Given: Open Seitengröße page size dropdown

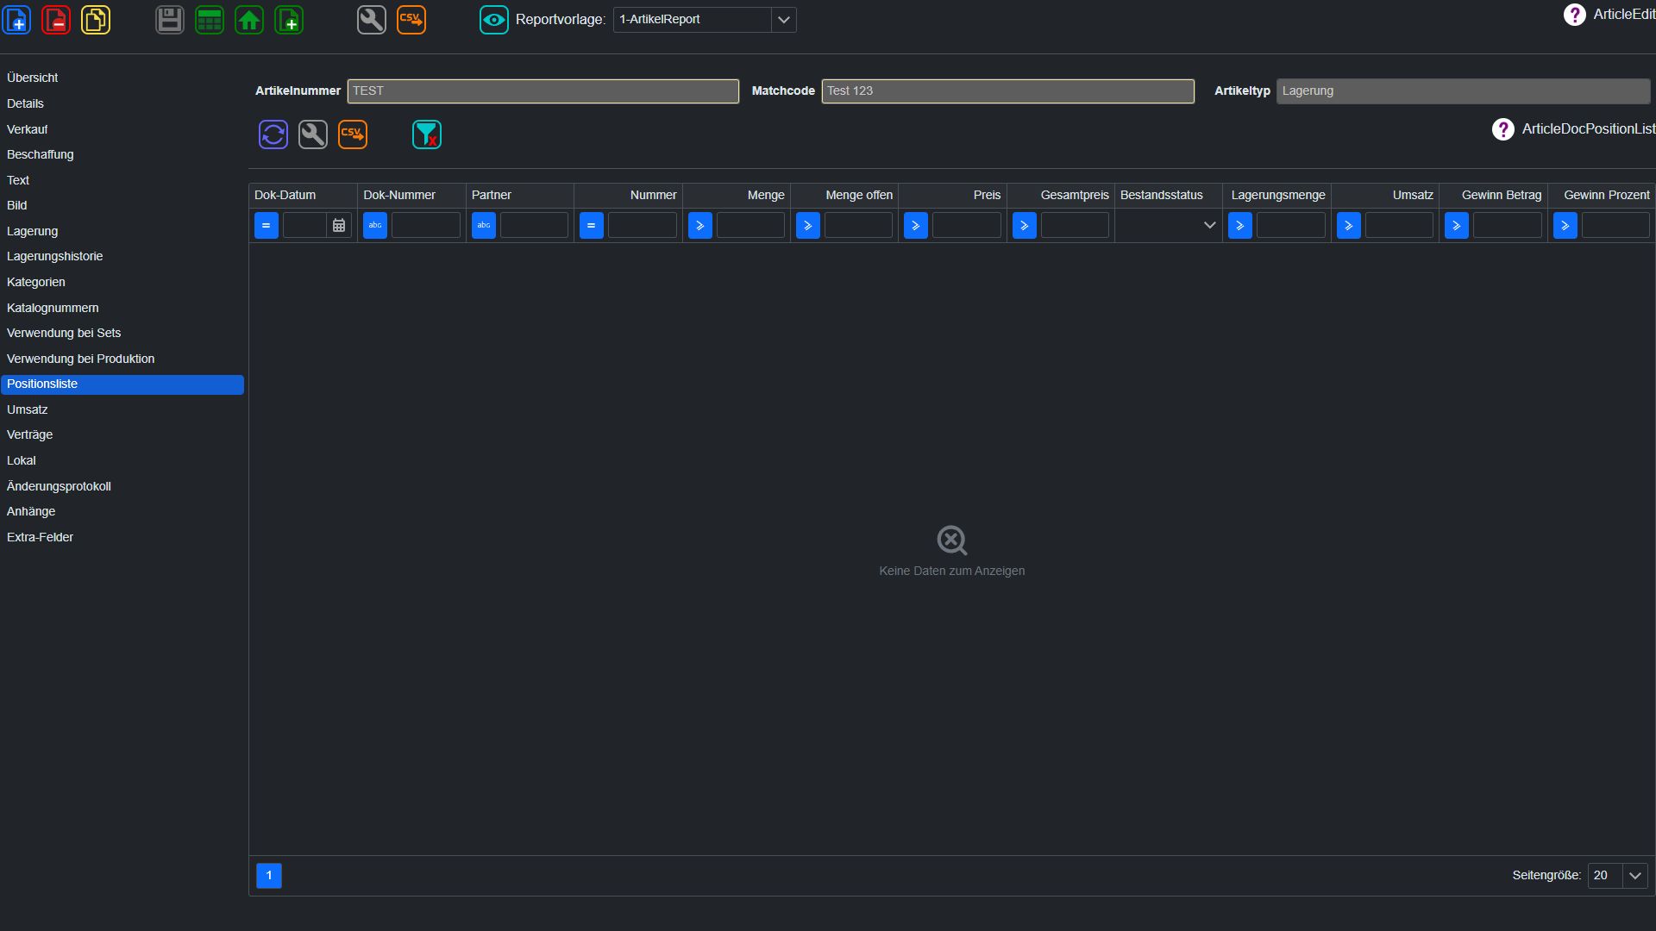Looking at the screenshot, I should tap(1635, 875).
